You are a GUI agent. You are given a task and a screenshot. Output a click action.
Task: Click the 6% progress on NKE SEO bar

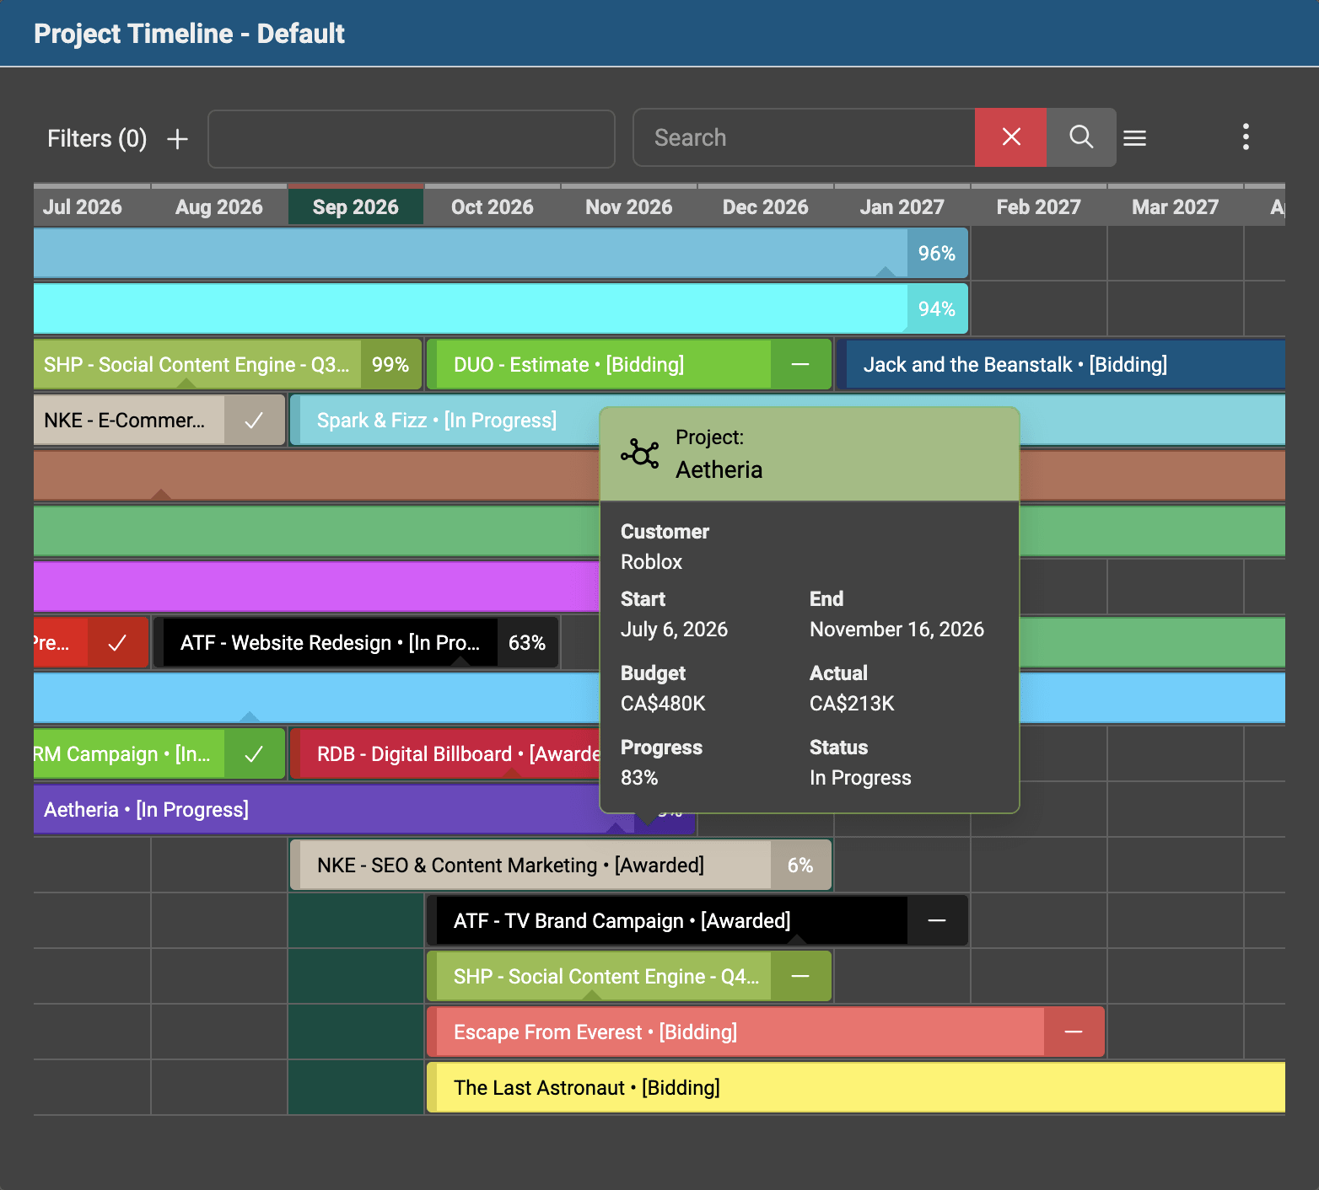point(800,866)
